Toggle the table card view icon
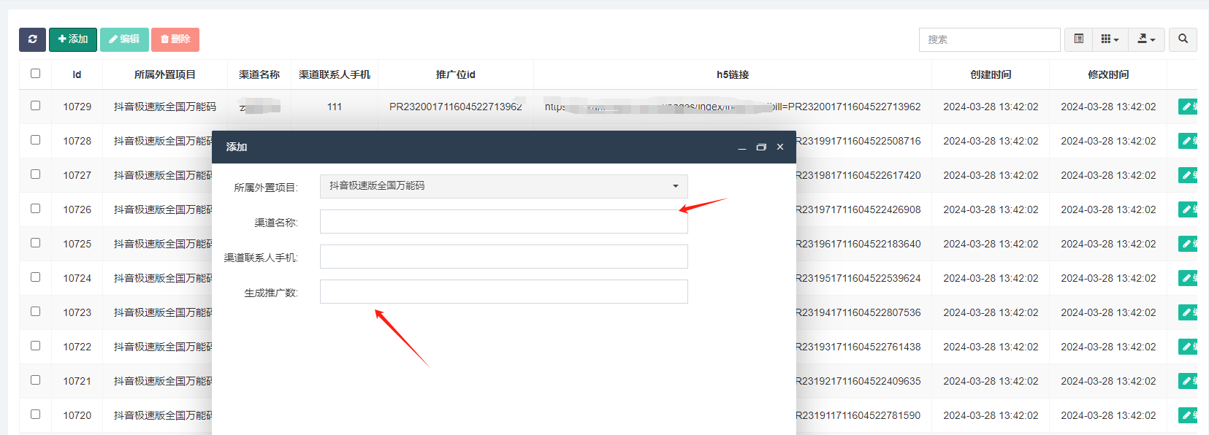Viewport: 1209px width, 435px height. [x=1079, y=39]
